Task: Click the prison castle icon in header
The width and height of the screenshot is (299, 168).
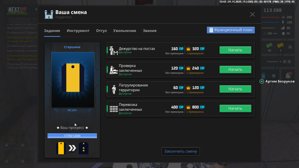Action: 49,14
